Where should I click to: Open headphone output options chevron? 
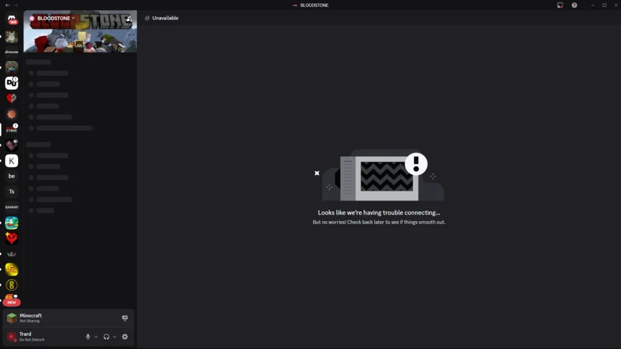tap(115, 337)
